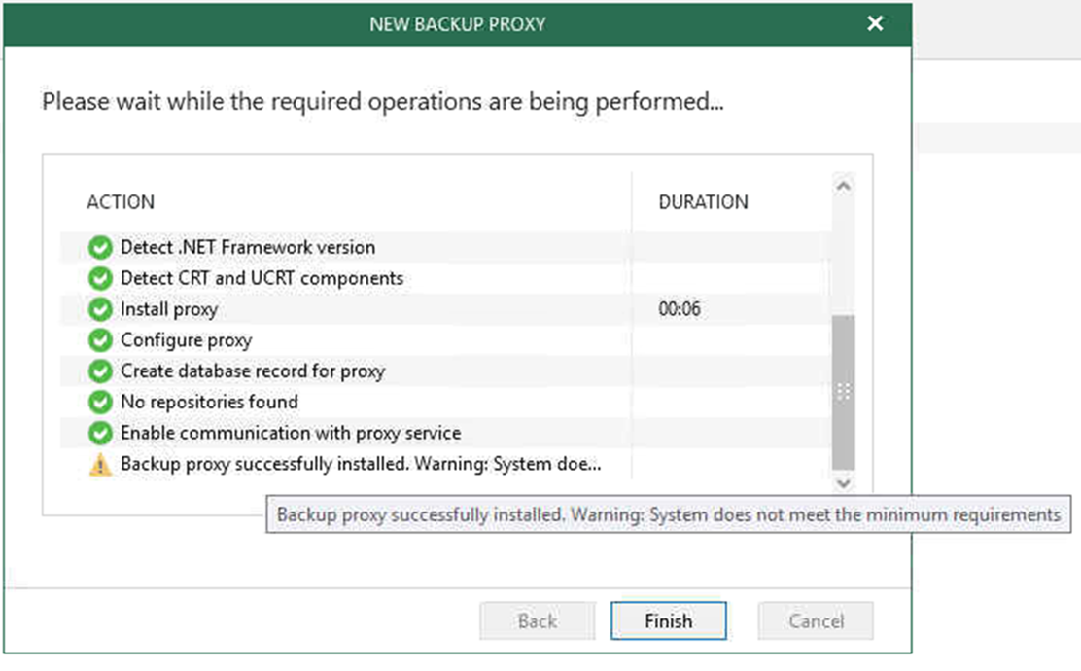Image resolution: width=1081 pixels, height=671 pixels.
Task: Click the greyed-out Back button
Action: click(537, 620)
